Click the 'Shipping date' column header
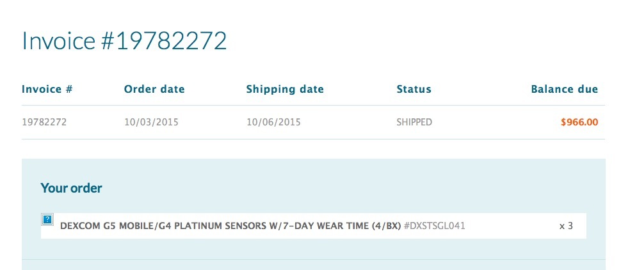 pyautogui.click(x=285, y=89)
